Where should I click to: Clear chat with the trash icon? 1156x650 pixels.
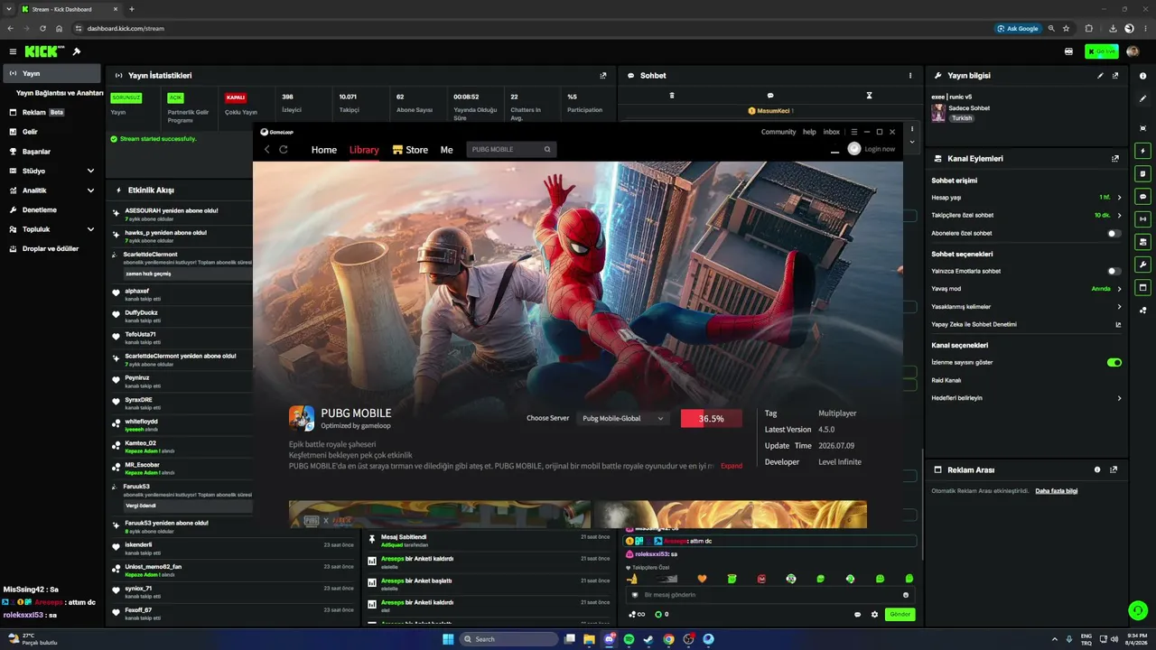tap(672, 95)
